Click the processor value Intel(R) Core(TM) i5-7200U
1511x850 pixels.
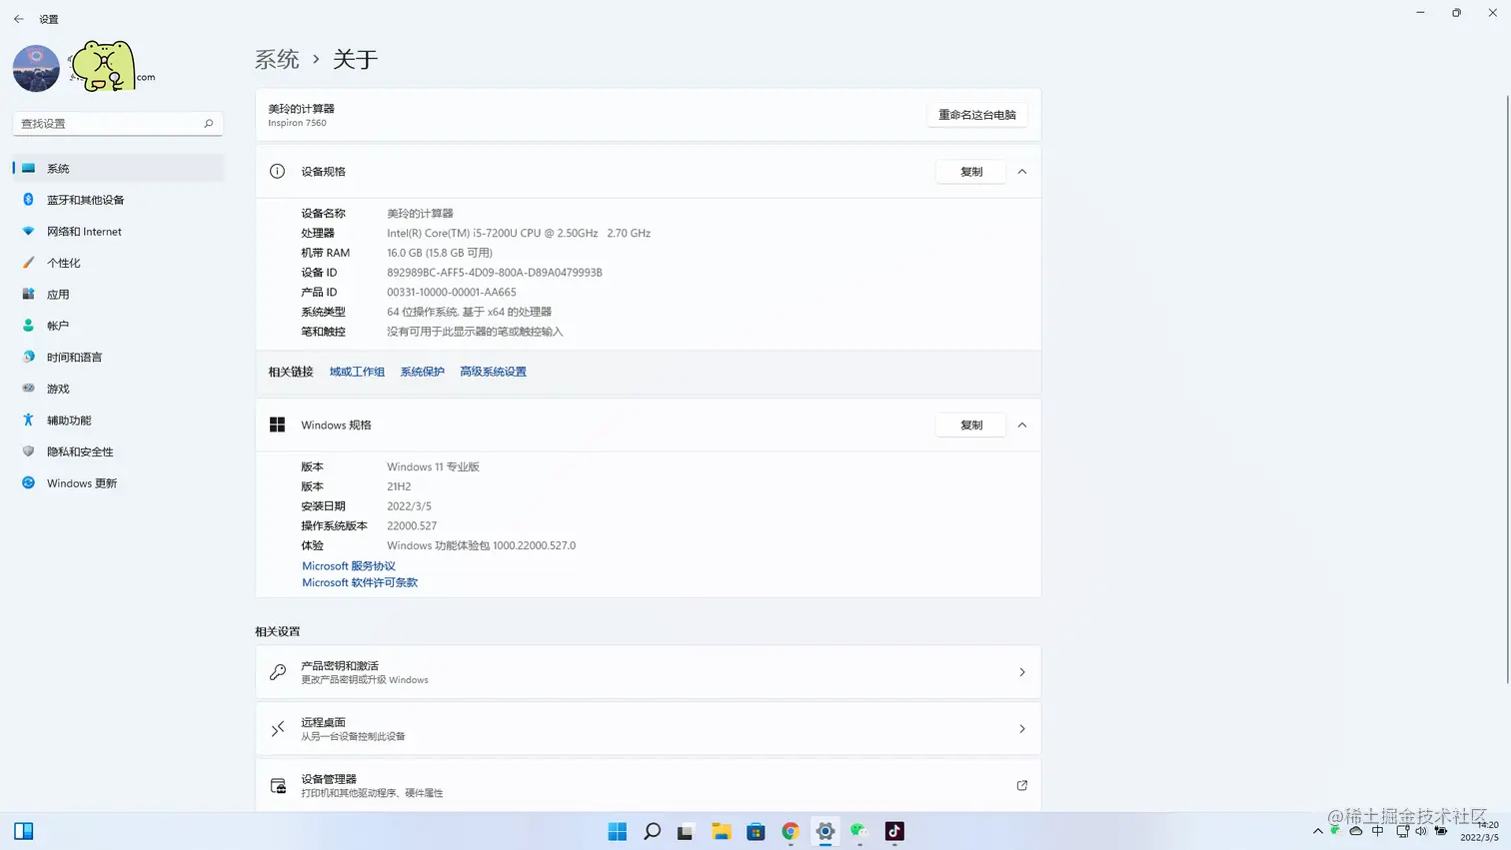(x=519, y=234)
